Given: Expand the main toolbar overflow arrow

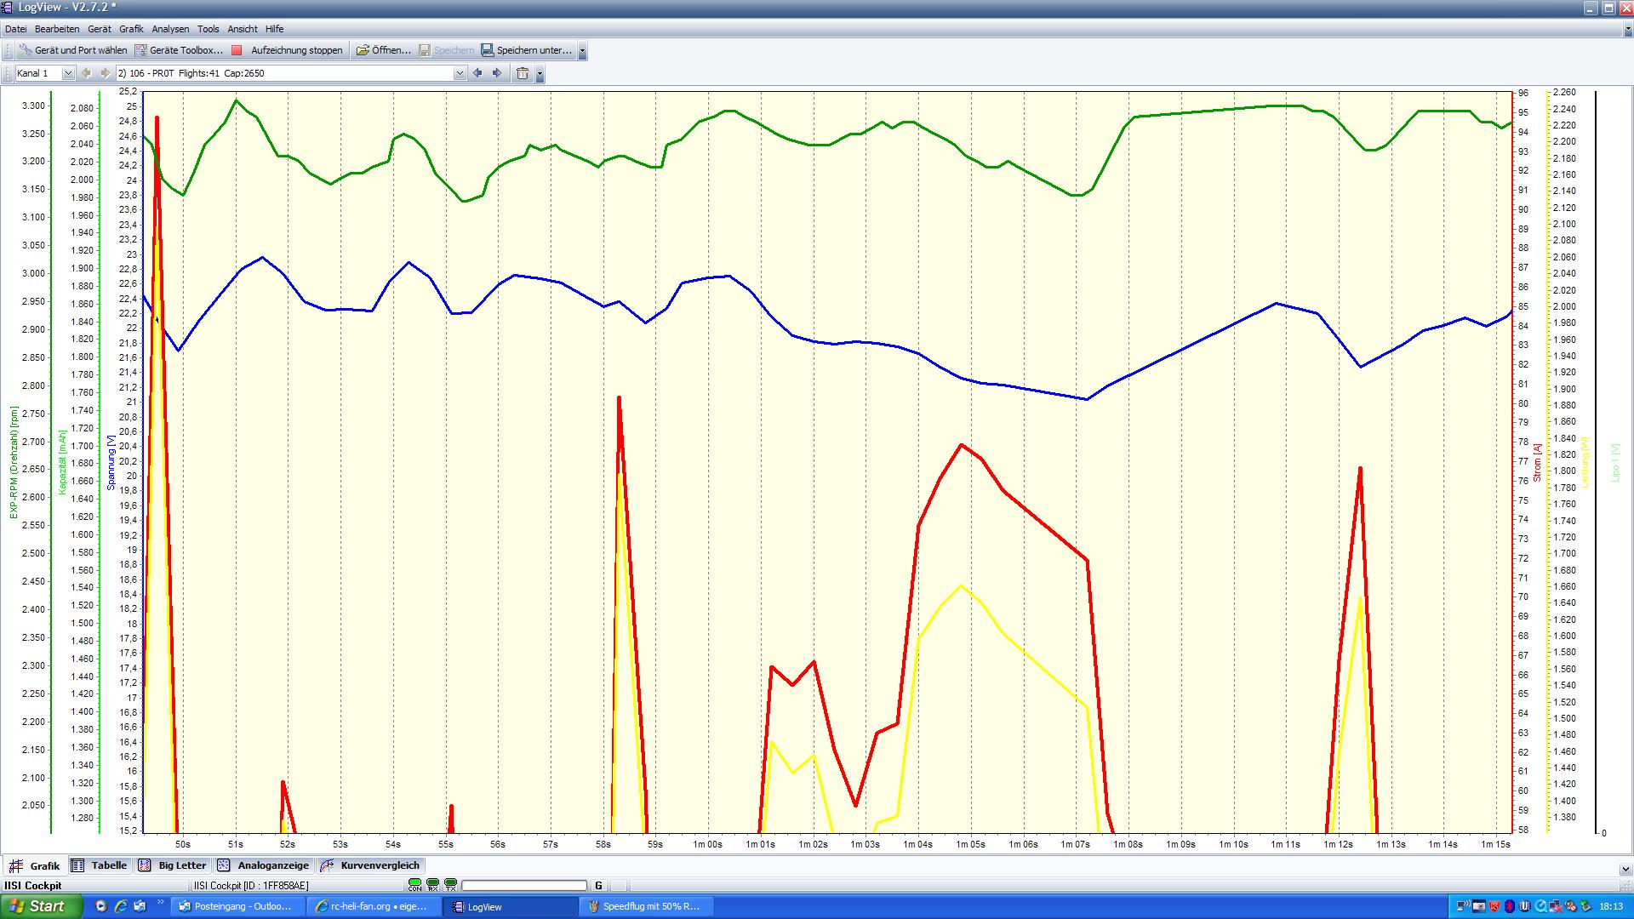Looking at the screenshot, I should (582, 51).
